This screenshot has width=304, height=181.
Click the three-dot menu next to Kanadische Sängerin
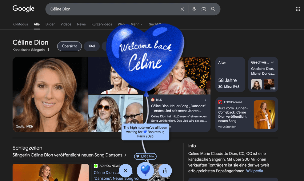coord(48,49)
